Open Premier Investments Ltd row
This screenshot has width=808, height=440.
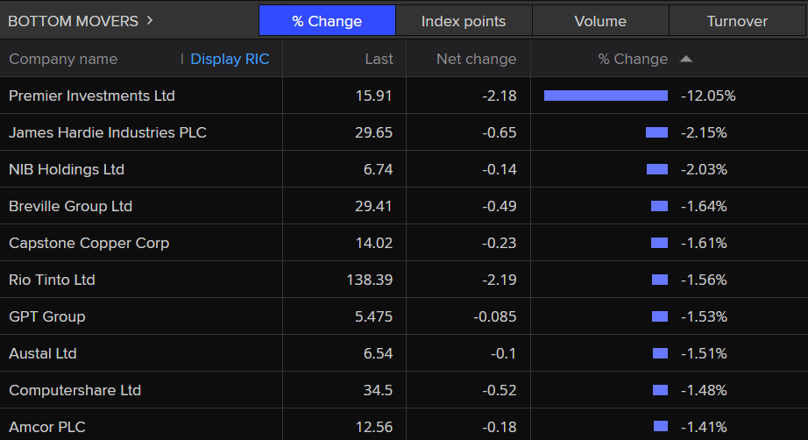pyautogui.click(x=92, y=96)
